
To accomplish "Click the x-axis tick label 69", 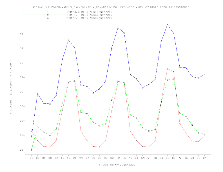I will click(x=174, y=158).
